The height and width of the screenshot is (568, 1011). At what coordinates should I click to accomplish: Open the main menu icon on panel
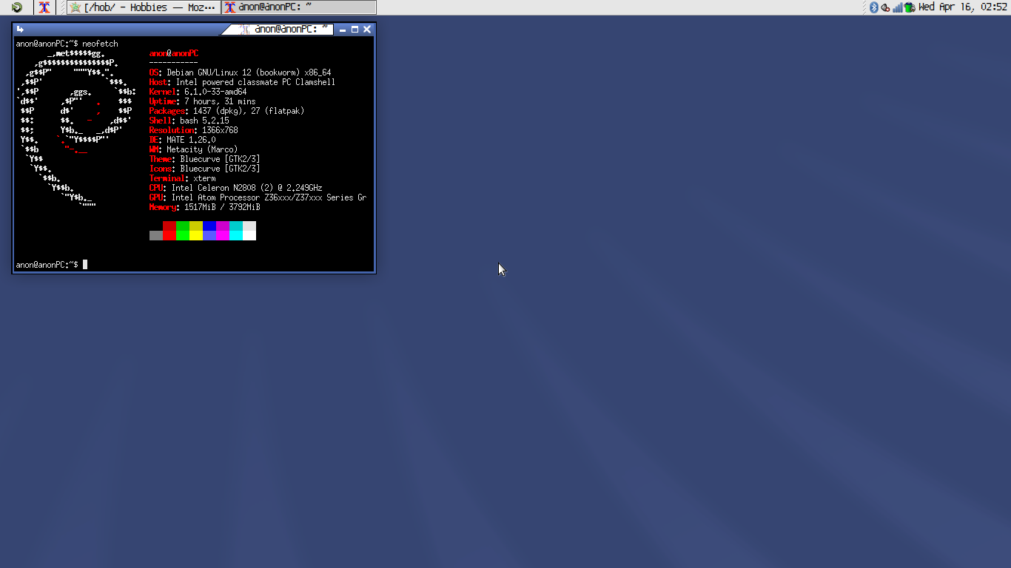(16, 7)
